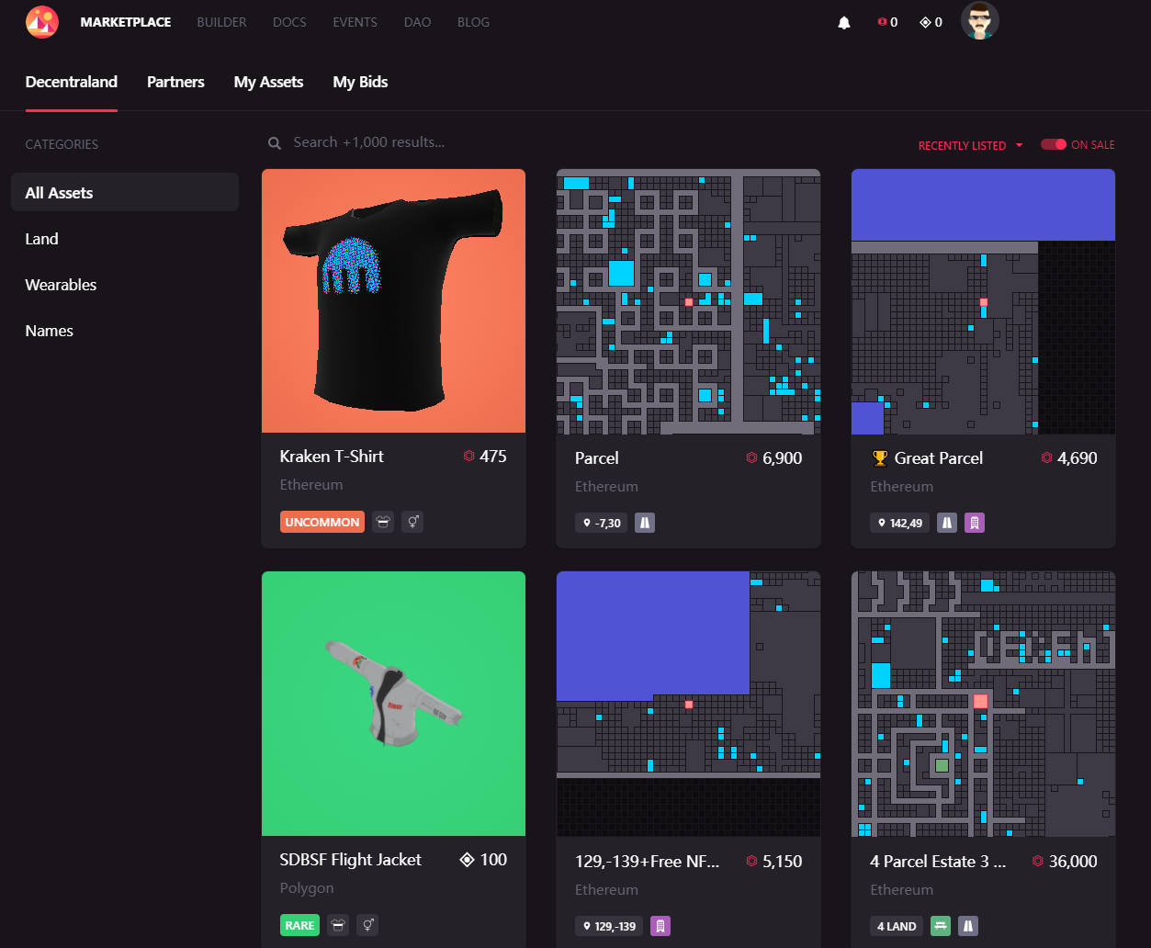Click the UNCOMMON rarity badge
This screenshot has width=1151, height=948.
click(x=322, y=522)
